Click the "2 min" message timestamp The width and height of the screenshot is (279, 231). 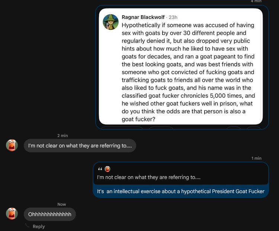tap(62, 136)
